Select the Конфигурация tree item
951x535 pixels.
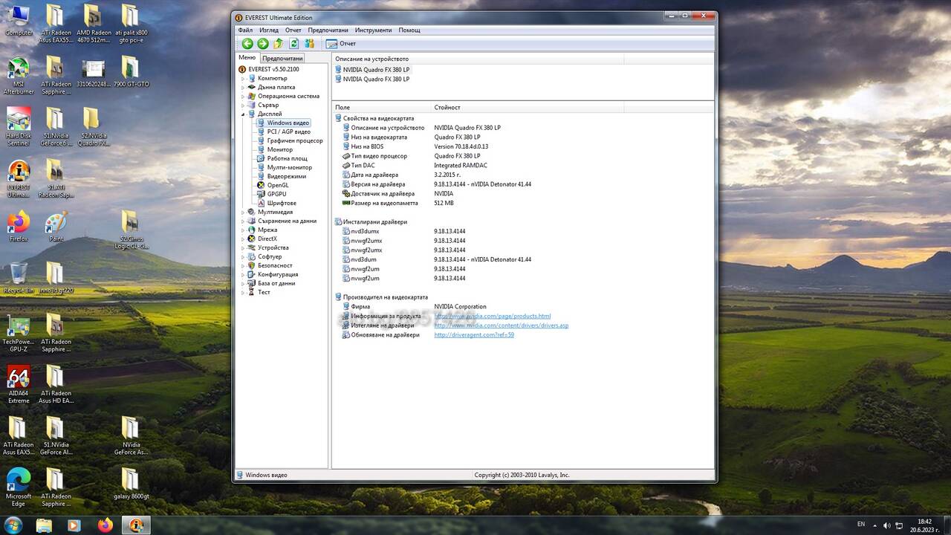(x=278, y=274)
